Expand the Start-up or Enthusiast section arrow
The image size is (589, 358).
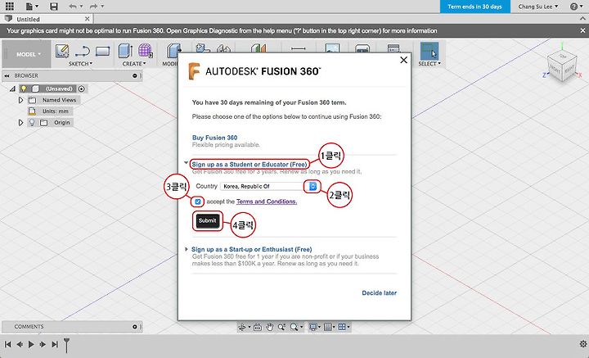(x=187, y=249)
